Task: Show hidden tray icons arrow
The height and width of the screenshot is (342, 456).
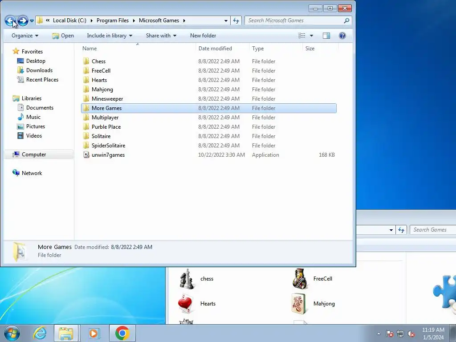Action: 379,334
